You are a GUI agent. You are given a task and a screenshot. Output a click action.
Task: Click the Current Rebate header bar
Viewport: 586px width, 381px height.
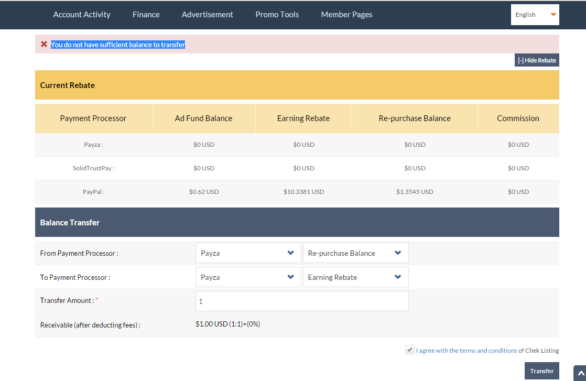[297, 85]
